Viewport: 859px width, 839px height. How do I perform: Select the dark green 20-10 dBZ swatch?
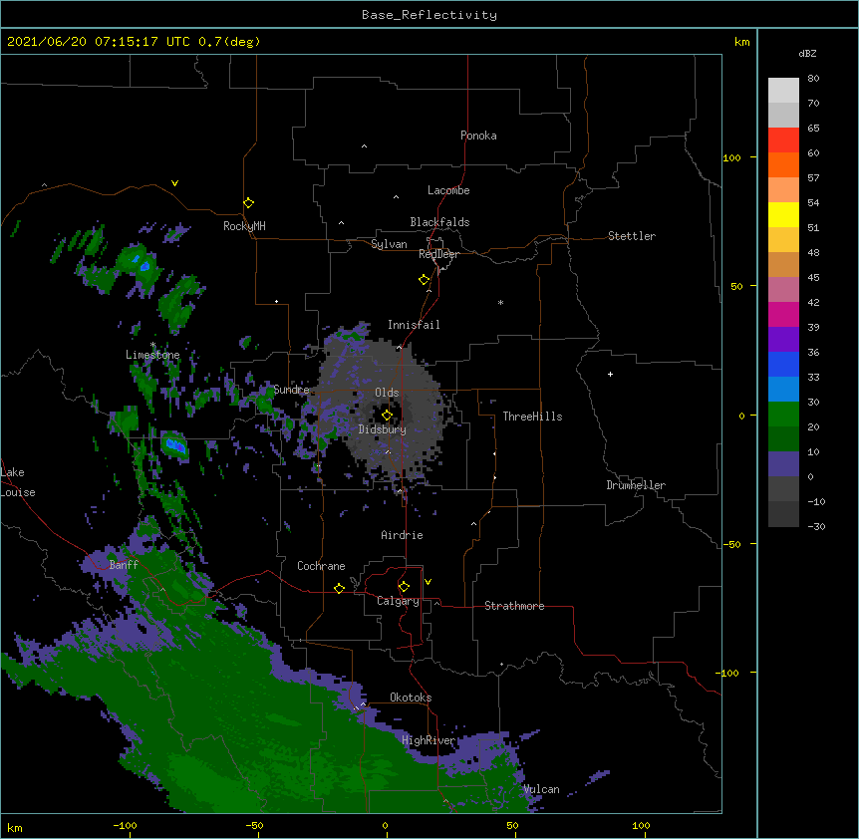tap(783, 439)
